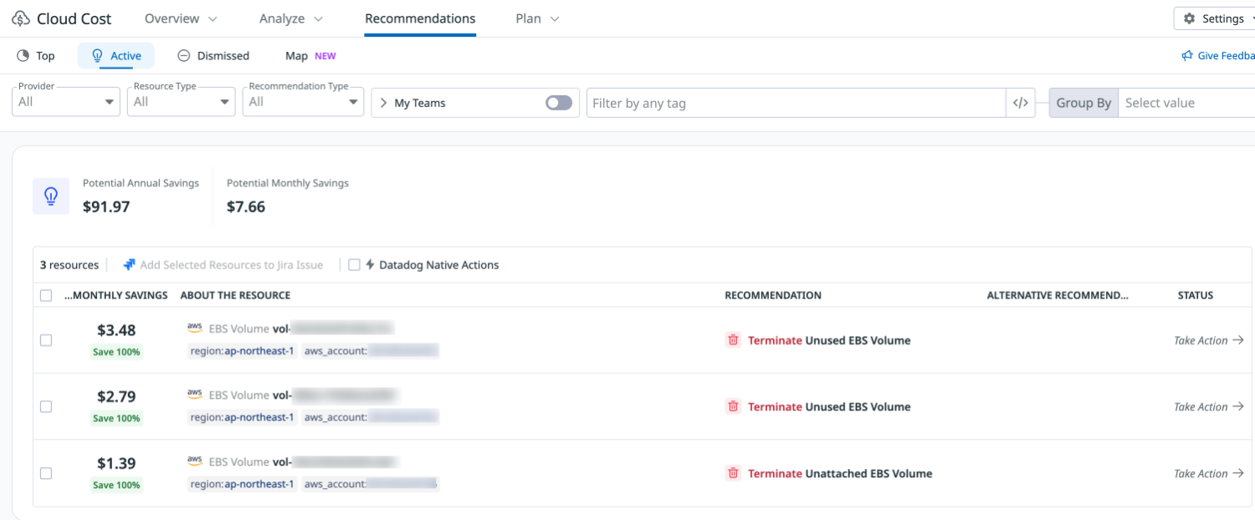Click the $7.66 potential monthly savings
This screenshot has width=1255, height=520.
[x=246, y=206]
